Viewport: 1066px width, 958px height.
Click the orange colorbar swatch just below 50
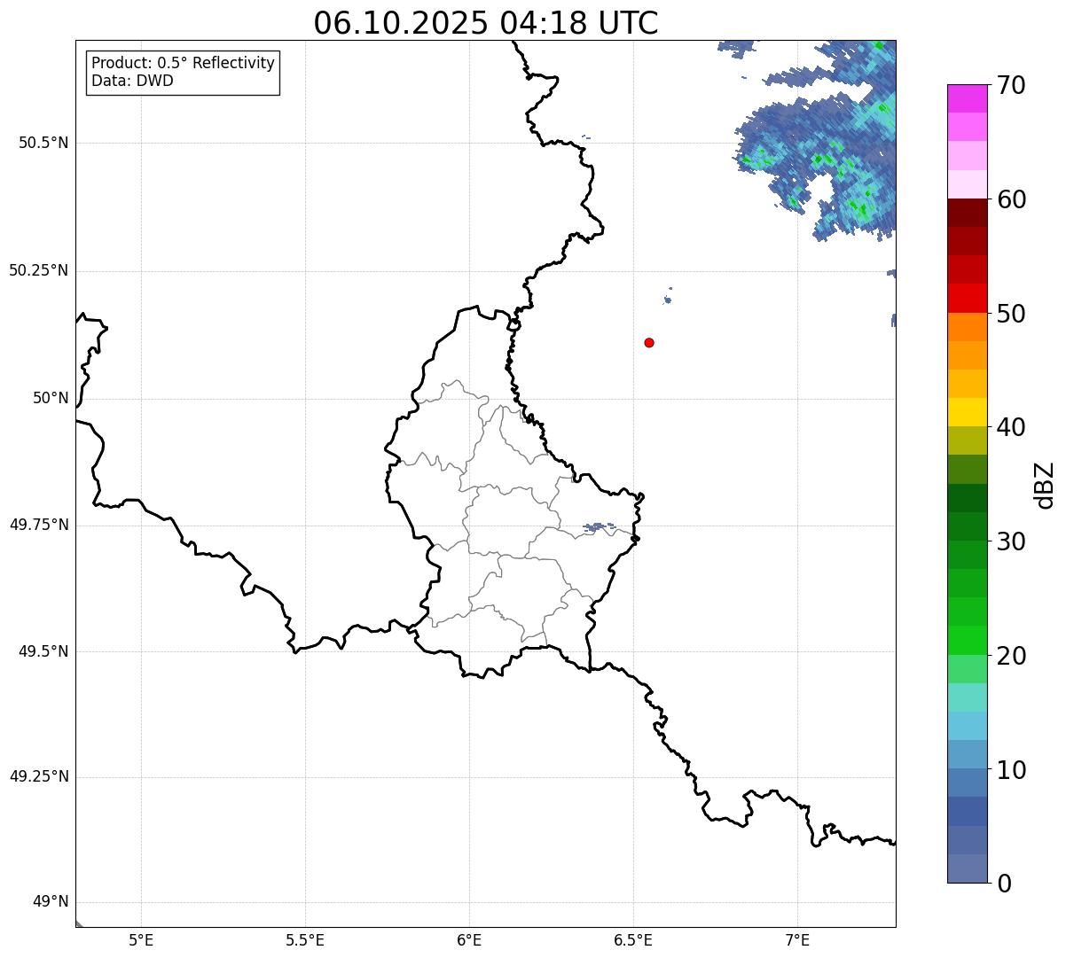click(968, 327)
